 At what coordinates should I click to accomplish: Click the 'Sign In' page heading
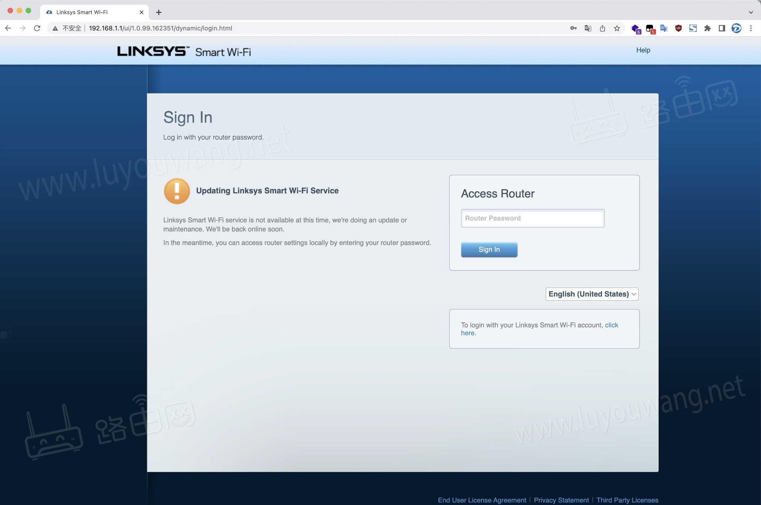(188, 118)
